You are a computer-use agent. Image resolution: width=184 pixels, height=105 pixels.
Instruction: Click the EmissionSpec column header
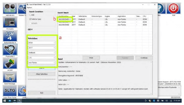coord(97,16)
